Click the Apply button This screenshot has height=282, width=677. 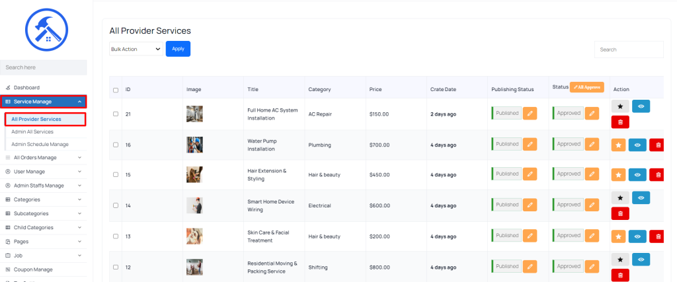(x=178, y=49)
